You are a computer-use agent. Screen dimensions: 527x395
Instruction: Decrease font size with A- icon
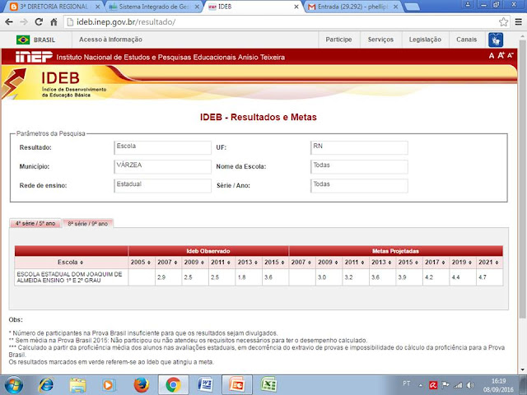511,55
